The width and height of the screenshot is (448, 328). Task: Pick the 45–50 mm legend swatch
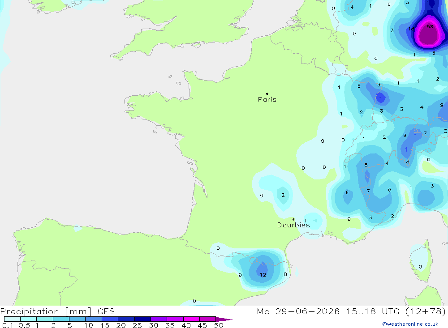pyautogui.click(x=208, y=319)
